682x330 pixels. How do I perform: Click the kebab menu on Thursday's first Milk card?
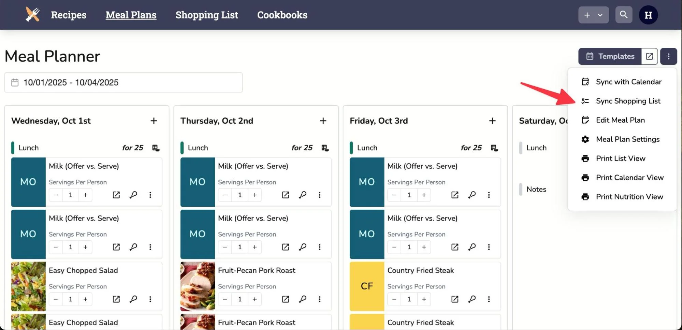[320, 195]
